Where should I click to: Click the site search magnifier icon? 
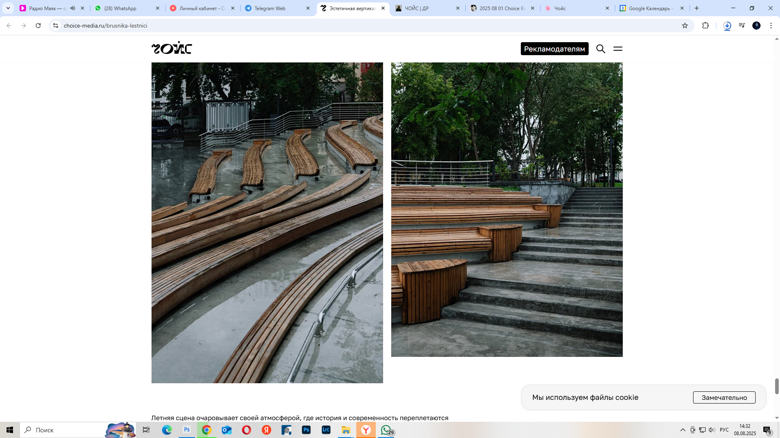600,49
